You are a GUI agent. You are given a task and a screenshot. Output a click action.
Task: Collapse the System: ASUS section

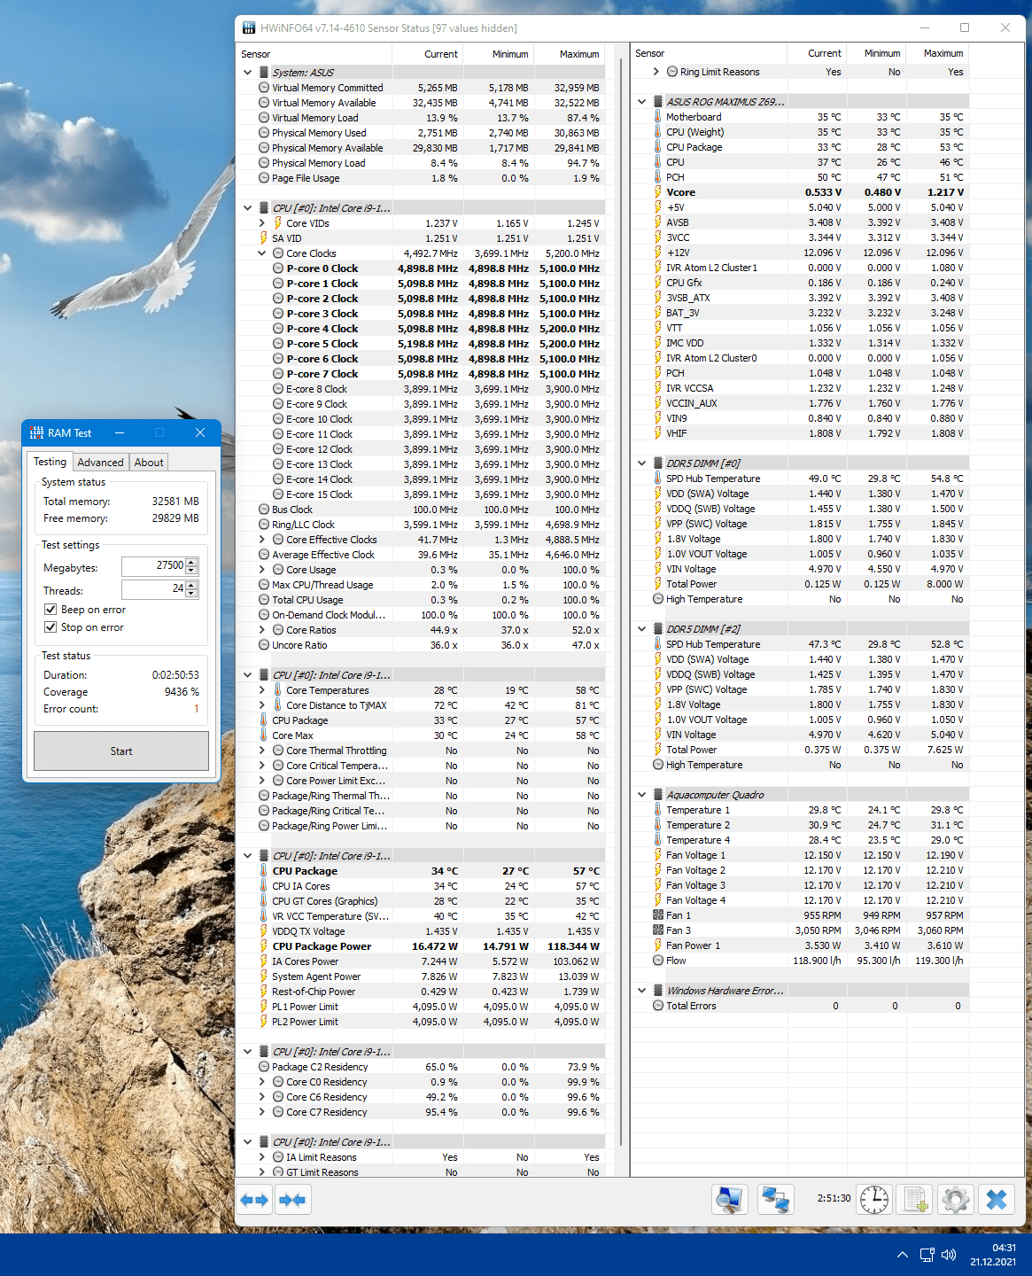coord(247,73)
